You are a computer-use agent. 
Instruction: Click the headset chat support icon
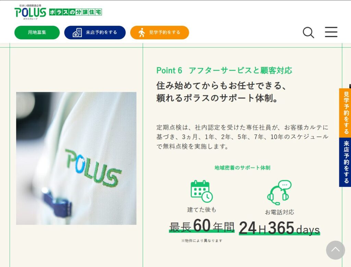click(279, 193)
